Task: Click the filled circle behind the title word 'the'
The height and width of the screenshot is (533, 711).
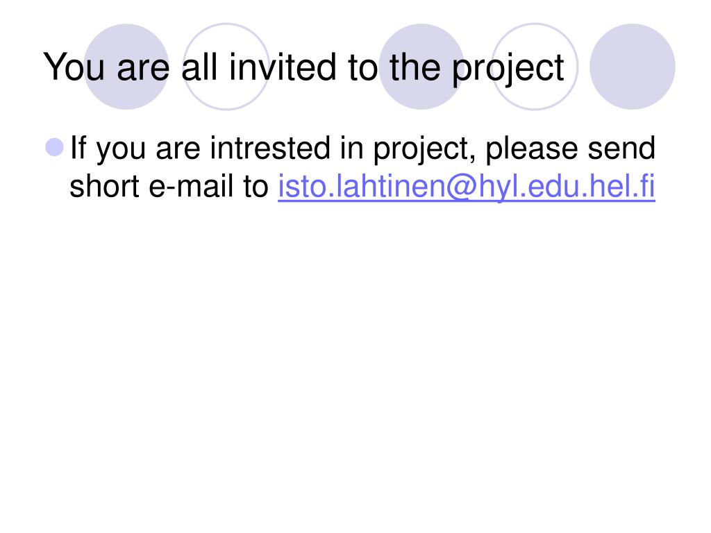Action: point(421,67)
